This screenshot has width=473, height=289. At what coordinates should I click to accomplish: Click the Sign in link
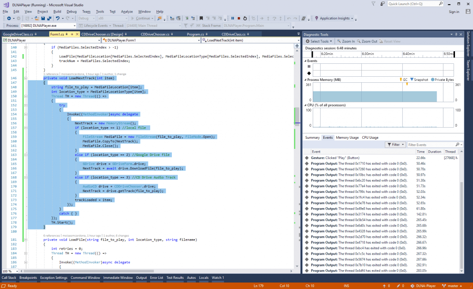click(454, 11)
